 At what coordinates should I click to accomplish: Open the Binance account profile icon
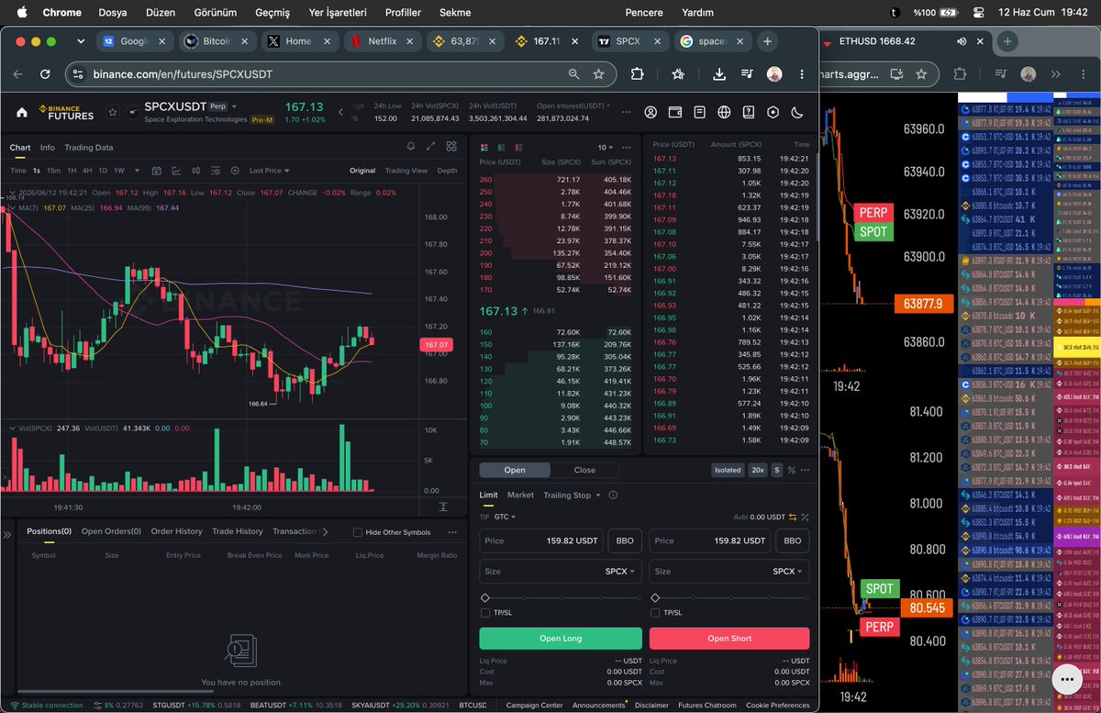pyautogui.click(x=651, y=112)
